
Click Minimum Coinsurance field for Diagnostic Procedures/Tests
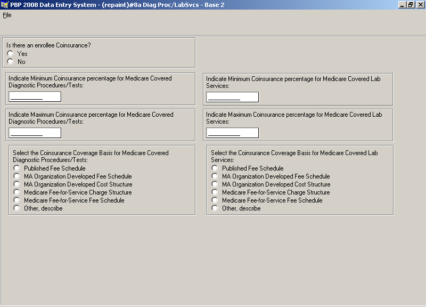pos(35,97)
